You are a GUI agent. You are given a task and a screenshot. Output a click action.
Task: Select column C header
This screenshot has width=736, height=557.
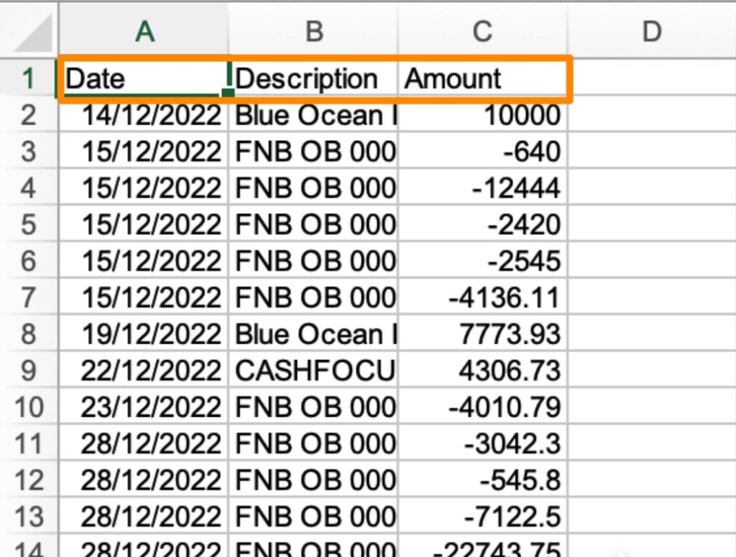[482, 32]
